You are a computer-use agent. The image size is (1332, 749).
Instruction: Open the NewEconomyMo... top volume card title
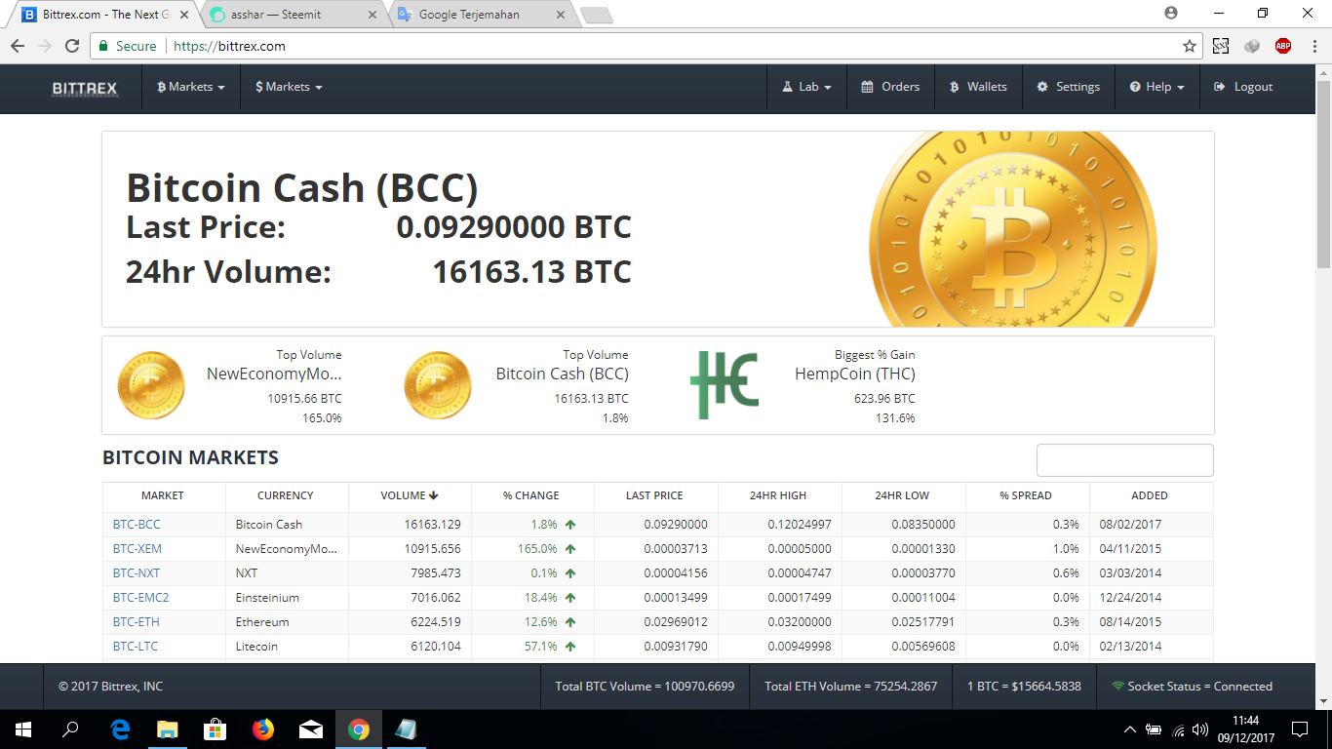(x=274, y=374)
